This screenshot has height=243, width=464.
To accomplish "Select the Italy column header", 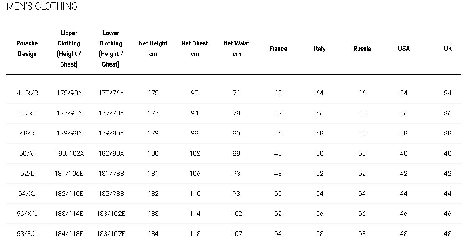I will pyautogui.click(x=320, y=48).
